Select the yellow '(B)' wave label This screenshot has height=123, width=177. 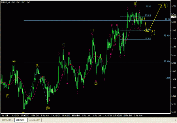pyautogui.click(x=48, y=108)
